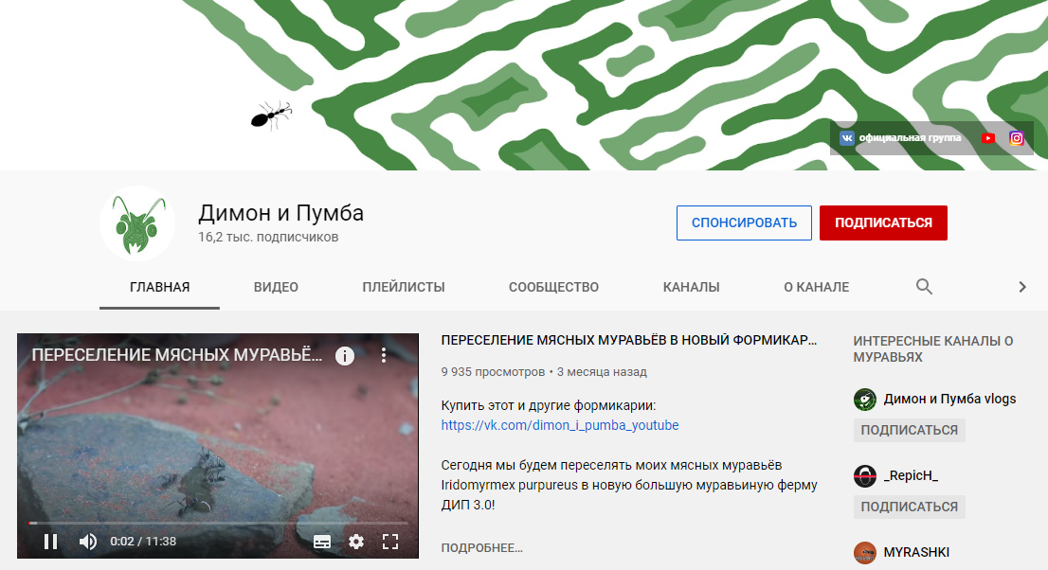This screenshot has width=1048, height=570.
Task: Open channel search magnifier icon
Action: pos(924,287)
